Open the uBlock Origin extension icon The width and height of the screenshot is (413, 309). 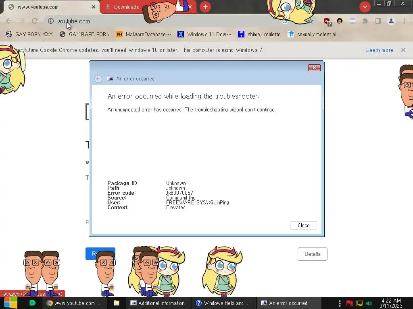point(327,21)
